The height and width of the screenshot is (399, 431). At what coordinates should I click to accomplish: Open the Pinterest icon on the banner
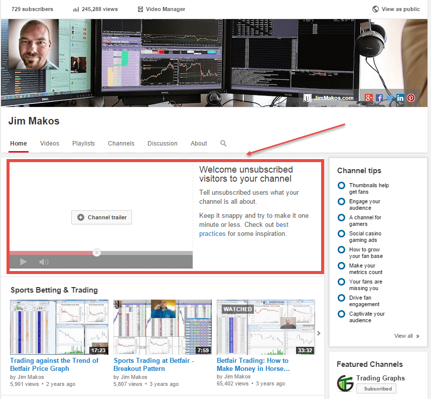coord(410,98)
